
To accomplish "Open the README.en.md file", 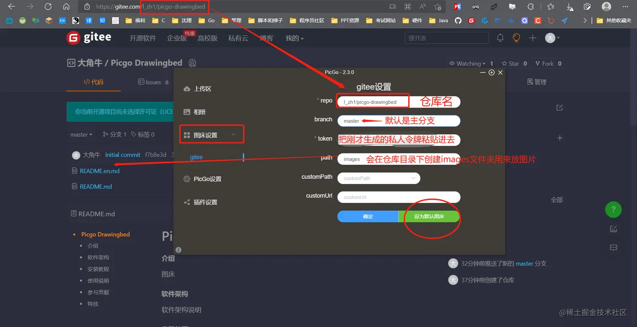I will pyautogui.click(x=100, y=171).
